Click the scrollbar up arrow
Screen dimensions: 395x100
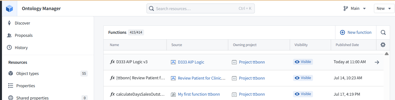[387, 54]
